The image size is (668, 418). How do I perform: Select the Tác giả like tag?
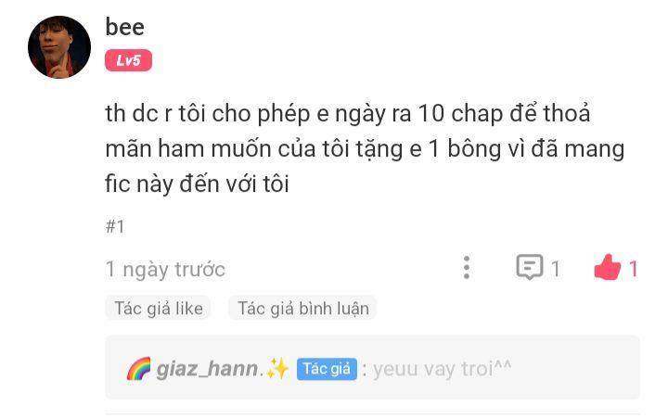(x=159, y=309)
